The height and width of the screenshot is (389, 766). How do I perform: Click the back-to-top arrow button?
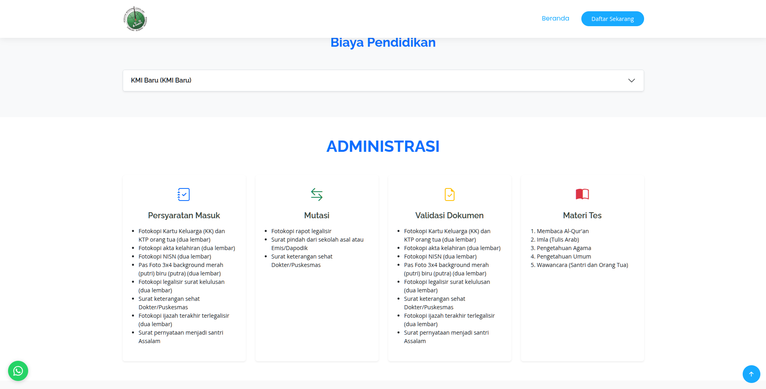[x=751, y=374]
